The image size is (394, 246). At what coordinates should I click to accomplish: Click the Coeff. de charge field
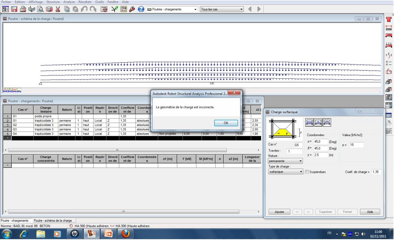tap(377, 172)
